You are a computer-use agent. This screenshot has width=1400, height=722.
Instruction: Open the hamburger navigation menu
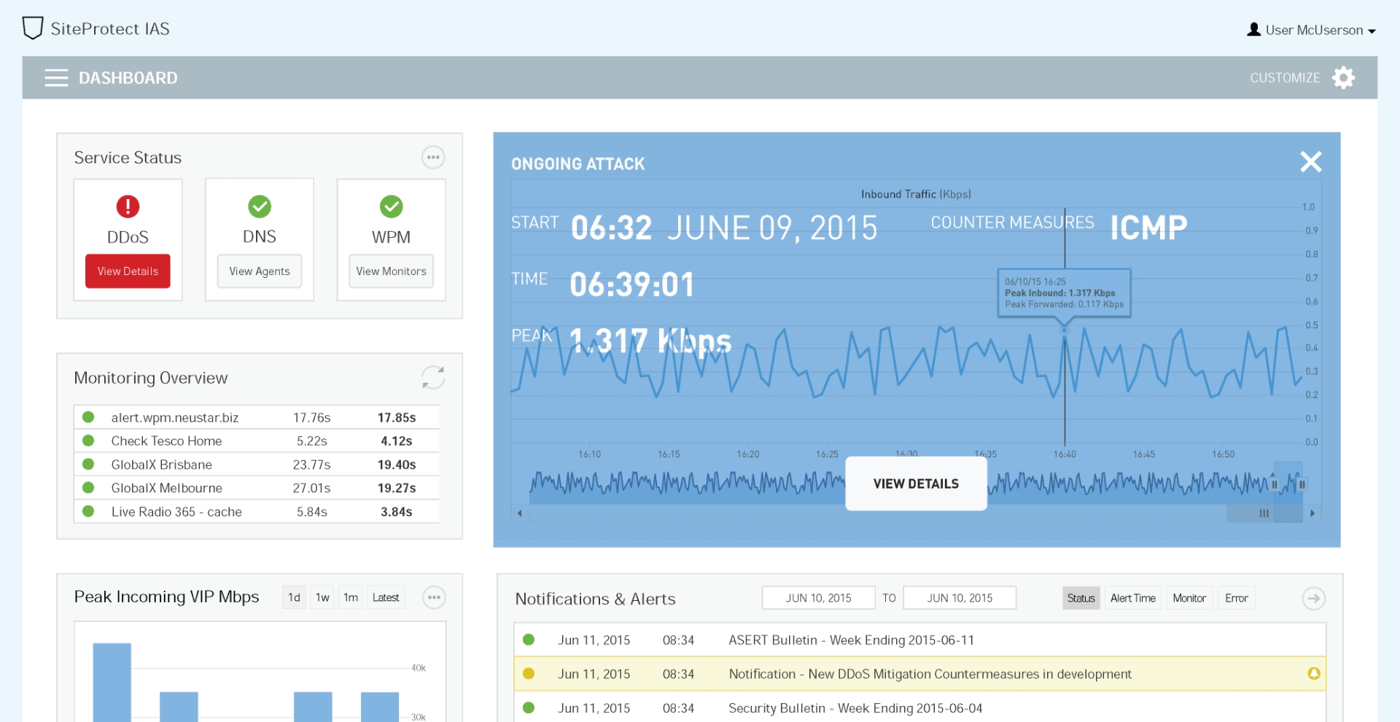point(55,78)
